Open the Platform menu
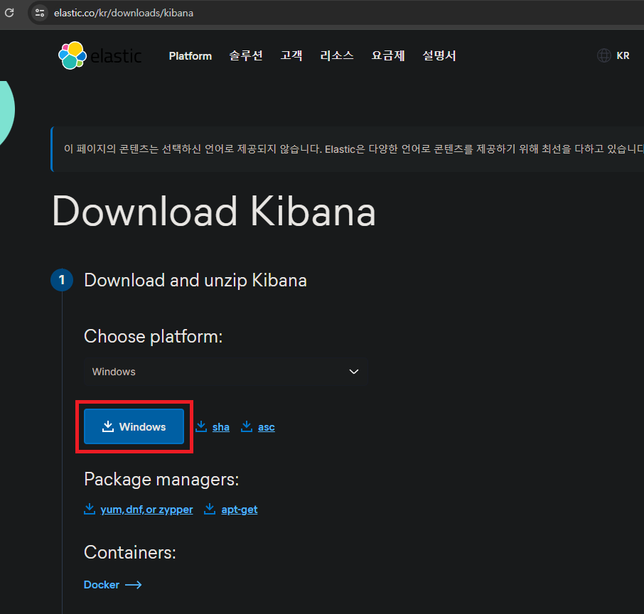The width and height of the screenshot is (644, 614). tap(190, 56)
